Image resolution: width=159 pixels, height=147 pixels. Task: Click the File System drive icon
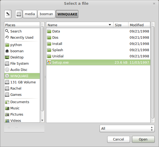click(x=7, y=63)
